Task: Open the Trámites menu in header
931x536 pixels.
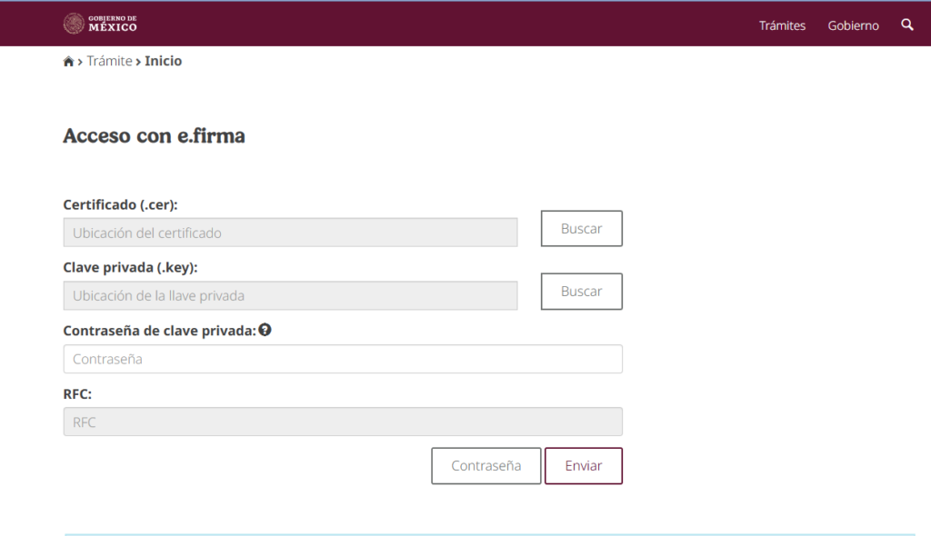Action: coord(782,25)
